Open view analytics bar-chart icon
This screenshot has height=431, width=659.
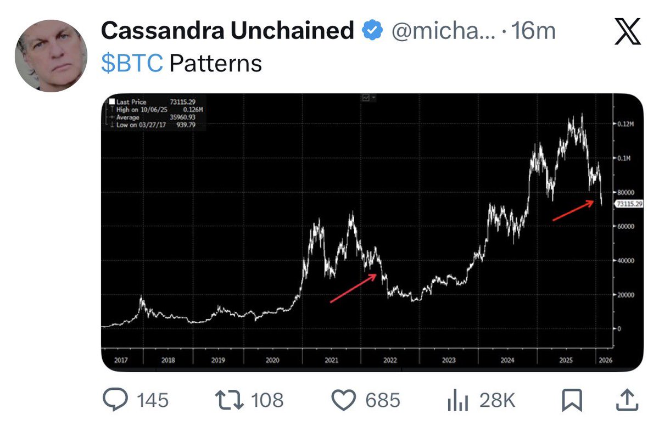[x=456, y=401]
